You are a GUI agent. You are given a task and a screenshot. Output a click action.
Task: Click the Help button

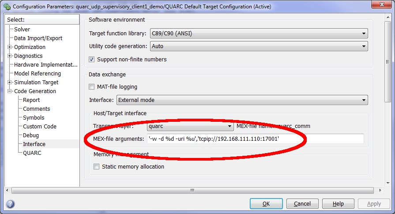(338, 204)
